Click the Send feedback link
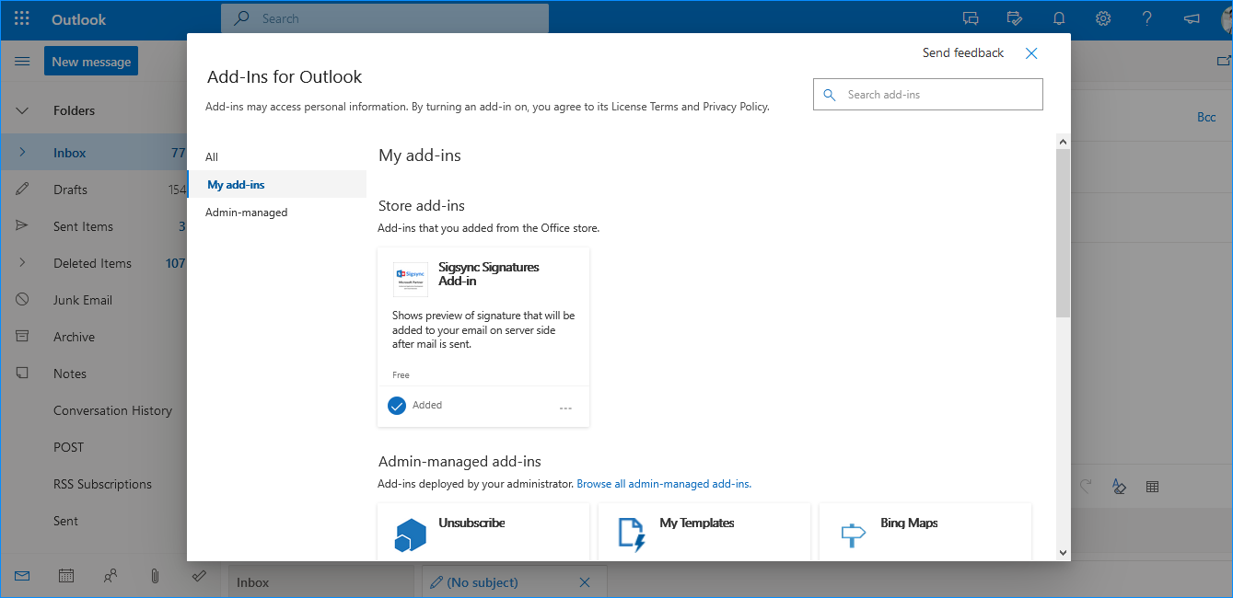Screen dimensions: 1233x598 tap(962, 53)
